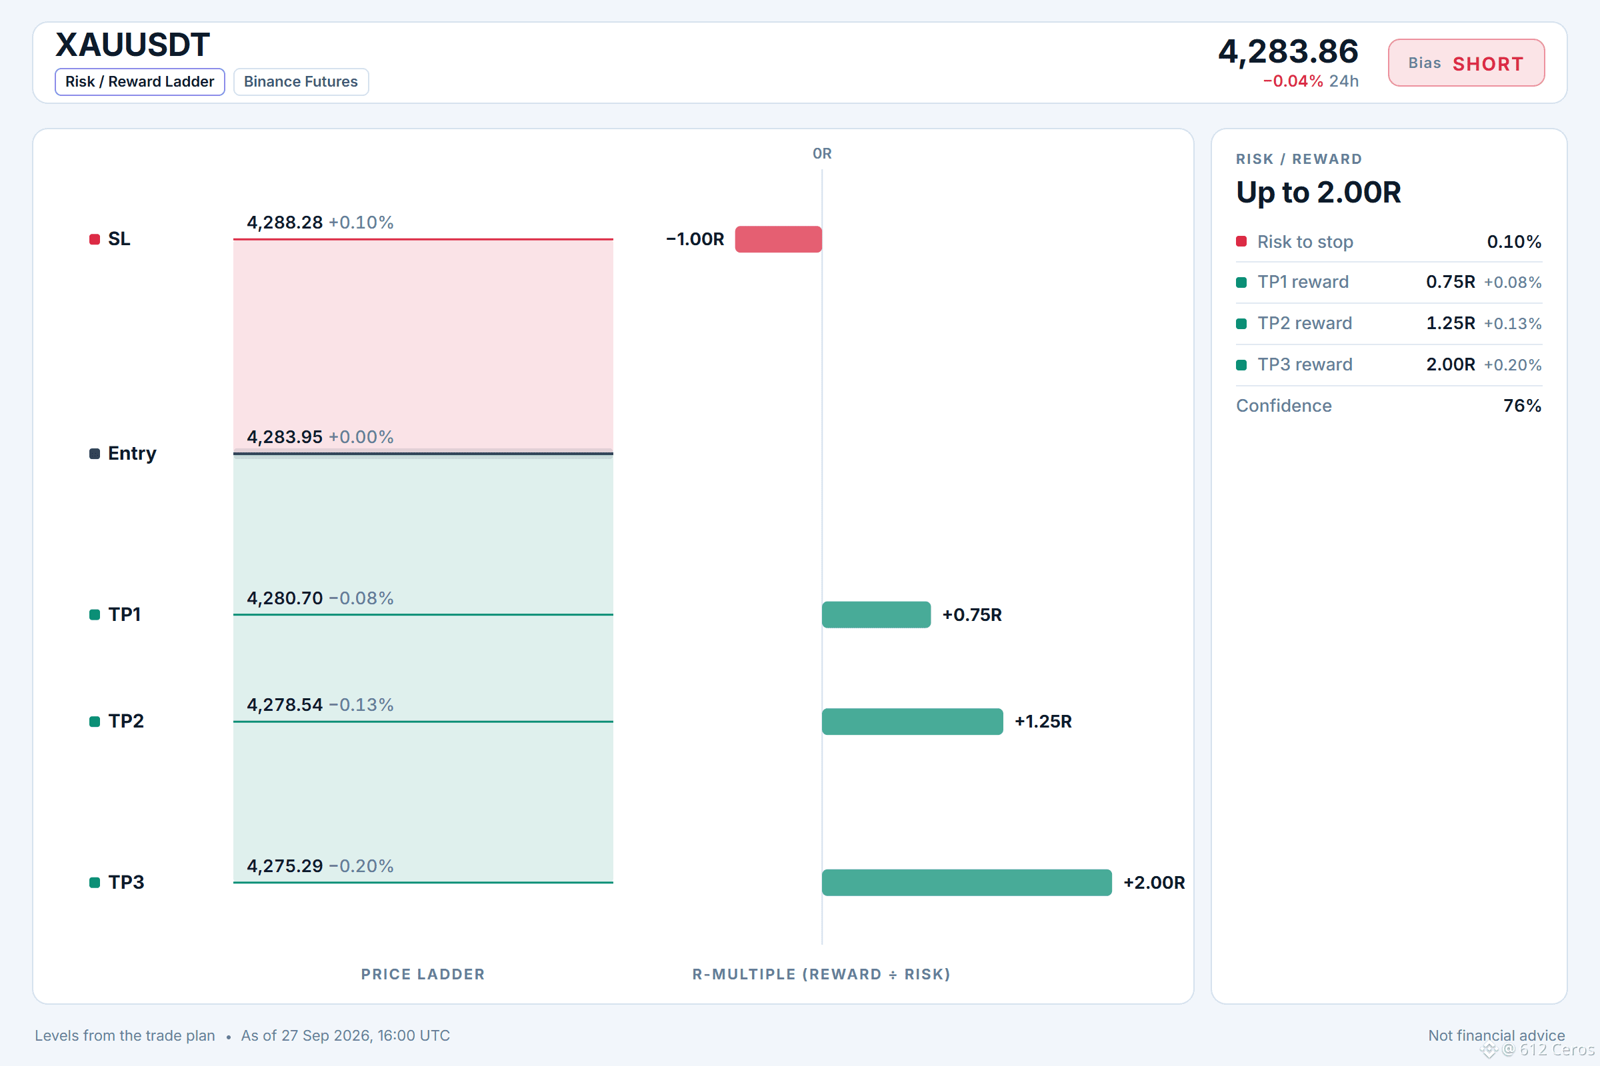Click the Bias SHORT badge
Viewport: 1600px width, 1066px height.
tap(1466, 63)
